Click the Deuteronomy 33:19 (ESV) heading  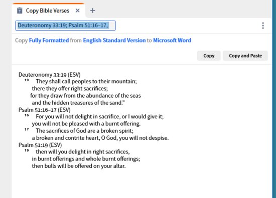tap(50, 75)
